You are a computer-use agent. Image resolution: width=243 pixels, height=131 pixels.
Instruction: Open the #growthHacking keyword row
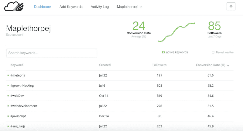click(22, 86)
